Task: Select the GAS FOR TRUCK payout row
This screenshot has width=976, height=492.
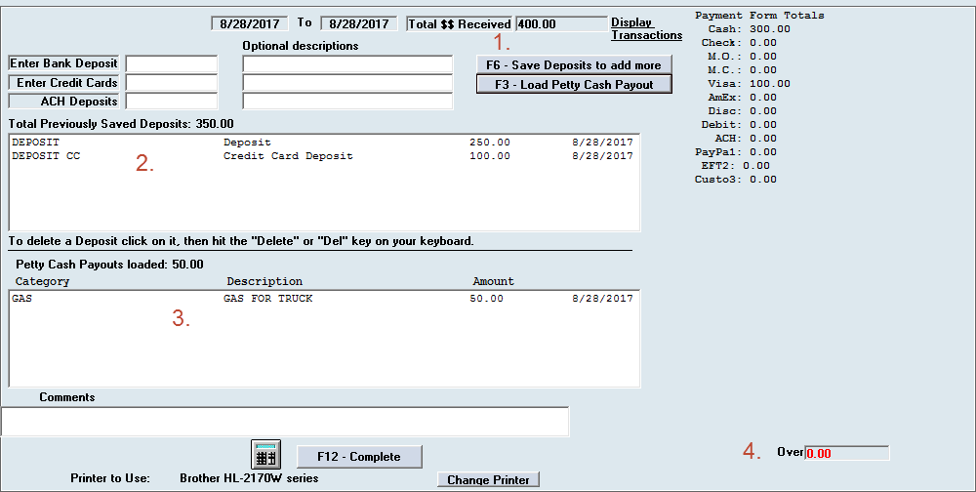Action: (322, 299)
